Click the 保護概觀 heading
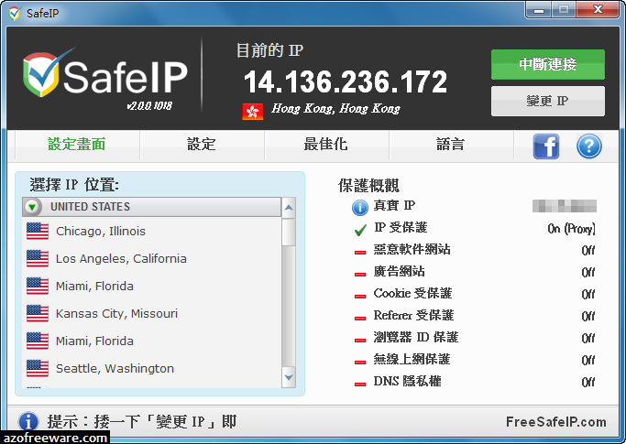 368,186
